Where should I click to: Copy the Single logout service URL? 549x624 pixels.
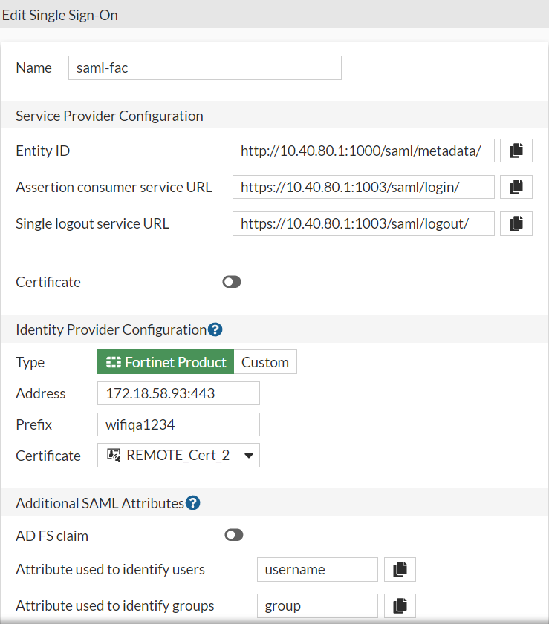pos(516,223)
